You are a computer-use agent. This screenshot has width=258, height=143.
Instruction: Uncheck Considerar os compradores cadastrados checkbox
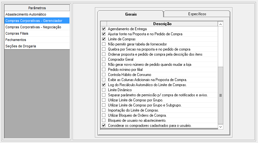104,126
